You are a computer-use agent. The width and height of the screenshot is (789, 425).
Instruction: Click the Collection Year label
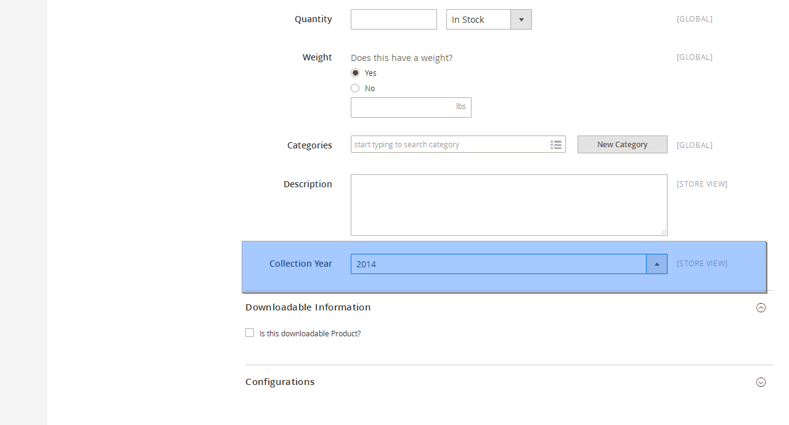[x=301, y=263]
